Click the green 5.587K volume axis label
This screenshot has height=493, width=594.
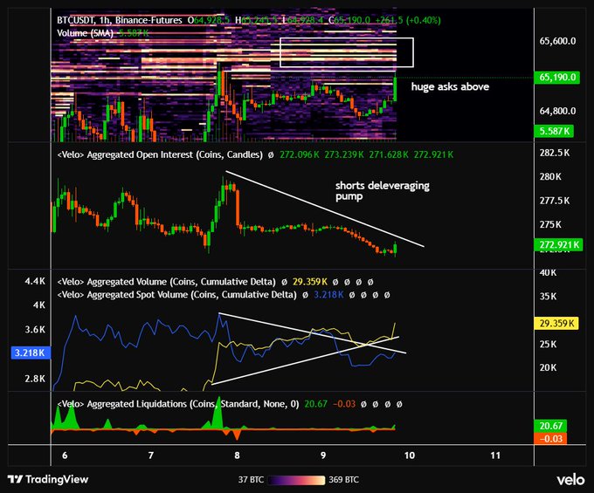(554, 131)
